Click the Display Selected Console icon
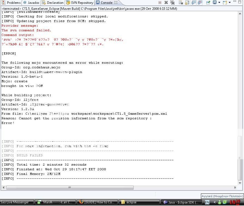This screenshot has height=206, width=244. coord(215,3)
